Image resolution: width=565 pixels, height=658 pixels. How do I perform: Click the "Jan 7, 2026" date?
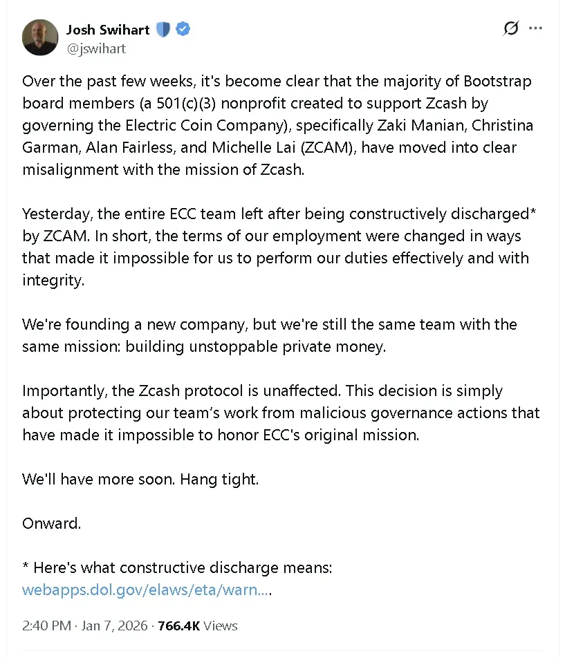tap(115, 626)
